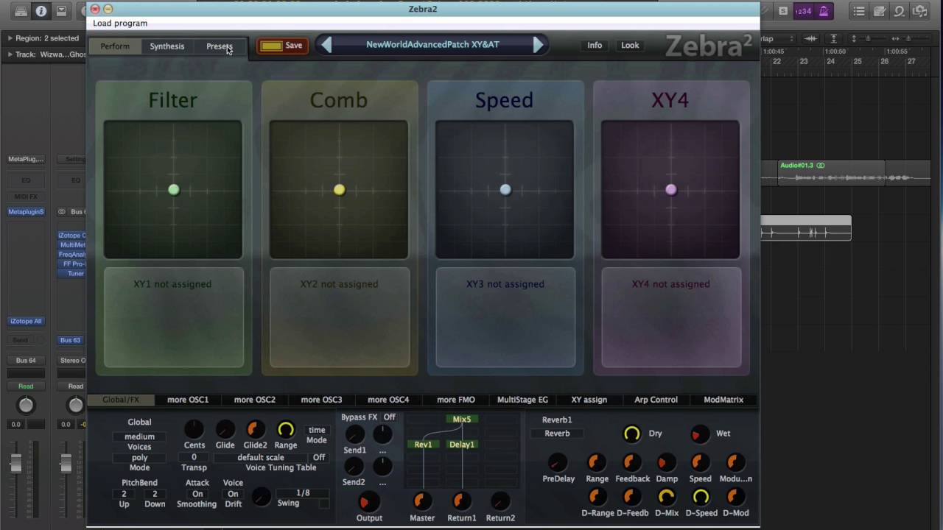Switch to the Presets tab

[x=220, y=46]
